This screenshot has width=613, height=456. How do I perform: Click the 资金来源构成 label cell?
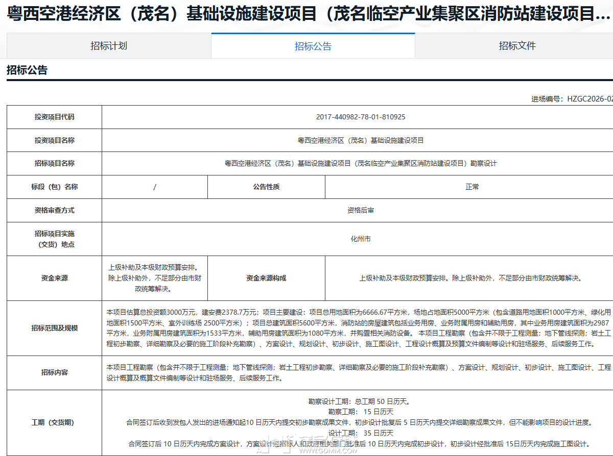(x=266, y=278)
